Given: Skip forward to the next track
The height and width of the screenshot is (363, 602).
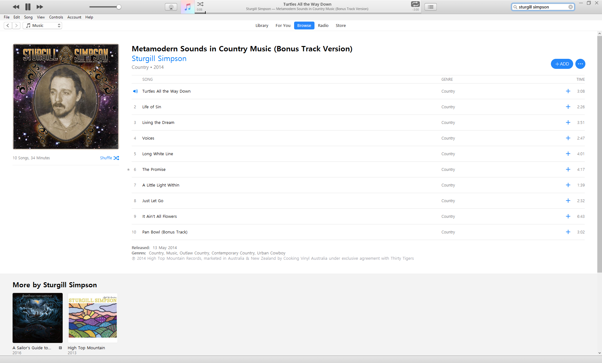Looking at the screenshot, I should [40, 7].
